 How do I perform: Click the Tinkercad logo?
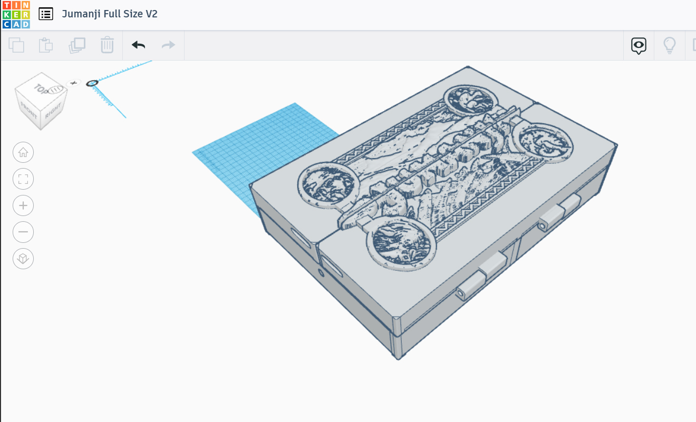[x=16, y=14]
